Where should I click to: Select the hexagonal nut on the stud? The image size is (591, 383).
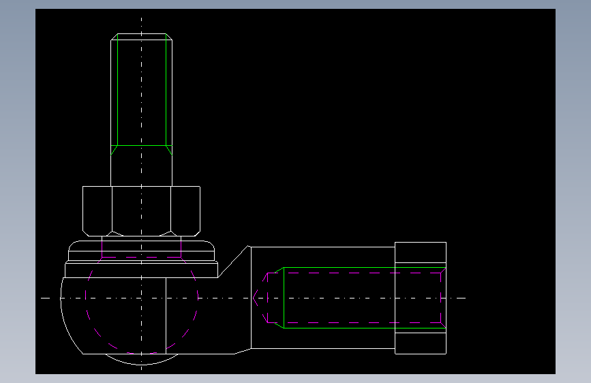pos(141,211)
